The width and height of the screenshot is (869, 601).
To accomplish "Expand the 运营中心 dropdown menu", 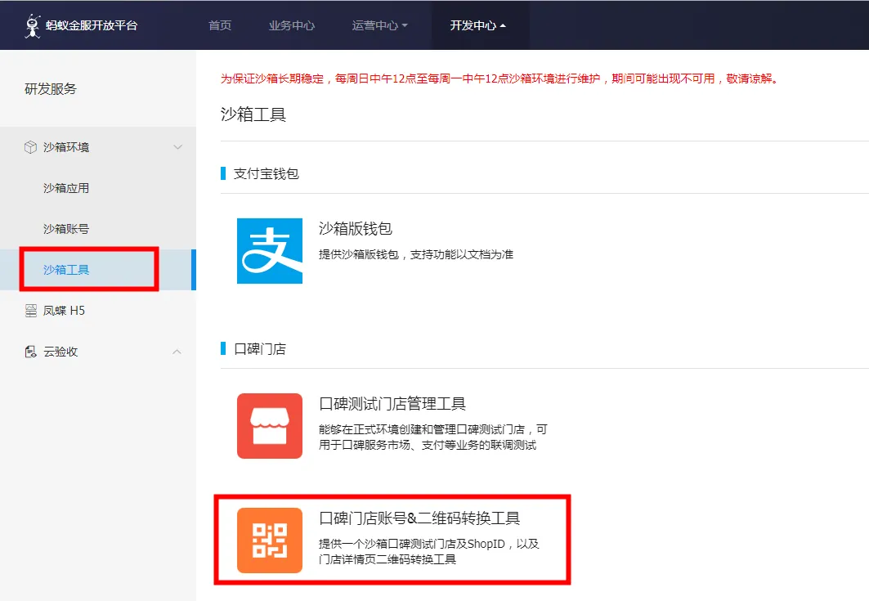I will pyautogui.click(x=379, y=25).
